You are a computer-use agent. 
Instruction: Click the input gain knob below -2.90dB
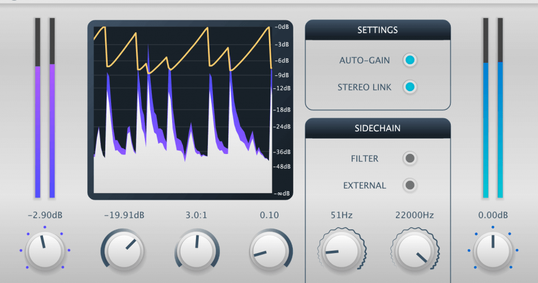coord(45,251)
